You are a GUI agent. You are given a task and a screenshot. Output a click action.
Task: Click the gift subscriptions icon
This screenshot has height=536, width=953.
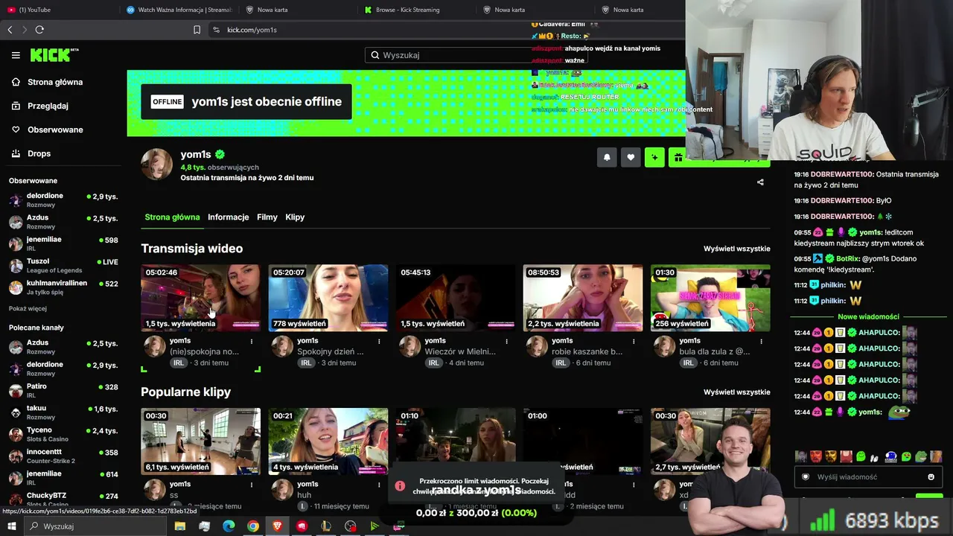[x=678, y=157]
